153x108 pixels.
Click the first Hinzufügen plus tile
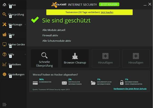[105, 58]
